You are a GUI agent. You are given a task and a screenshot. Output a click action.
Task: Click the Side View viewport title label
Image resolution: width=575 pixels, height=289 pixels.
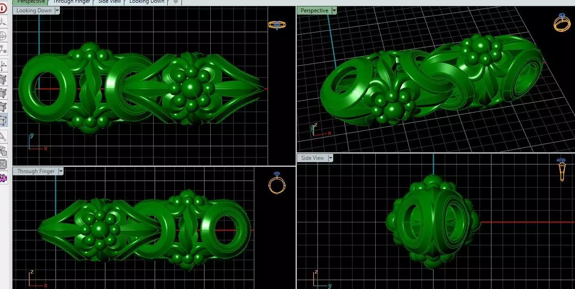coord(313,158)
